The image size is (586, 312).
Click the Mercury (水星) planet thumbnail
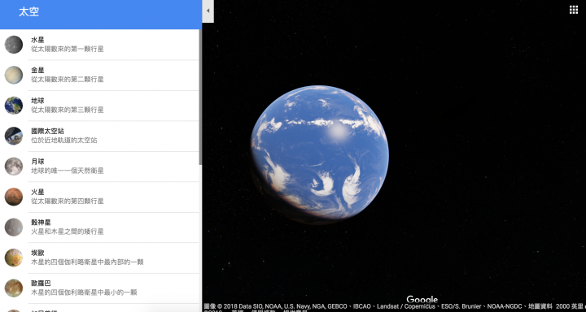[x=14, y=45]
